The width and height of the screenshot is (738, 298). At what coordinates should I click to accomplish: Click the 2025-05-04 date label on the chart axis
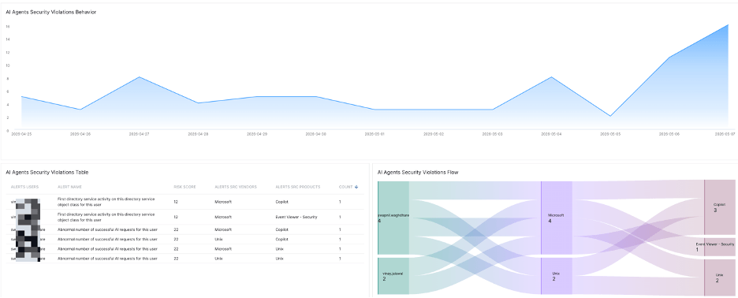(x=551, y=134)
